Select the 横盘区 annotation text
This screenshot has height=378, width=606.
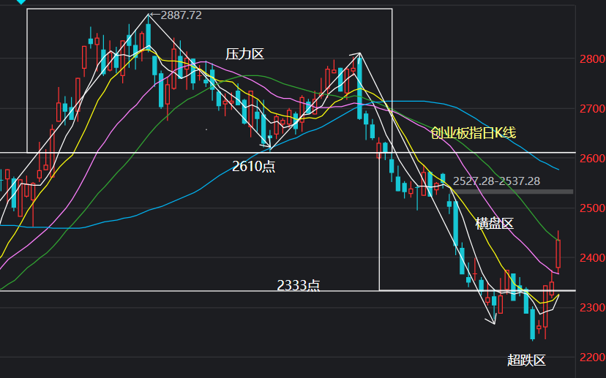[x=494, y=224]
